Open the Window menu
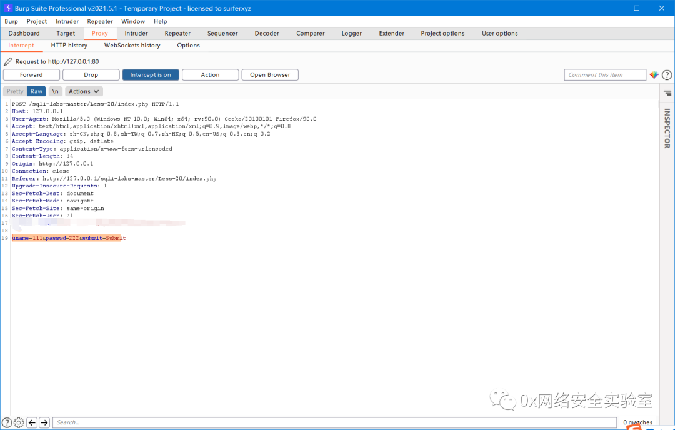 click(133, 21)
